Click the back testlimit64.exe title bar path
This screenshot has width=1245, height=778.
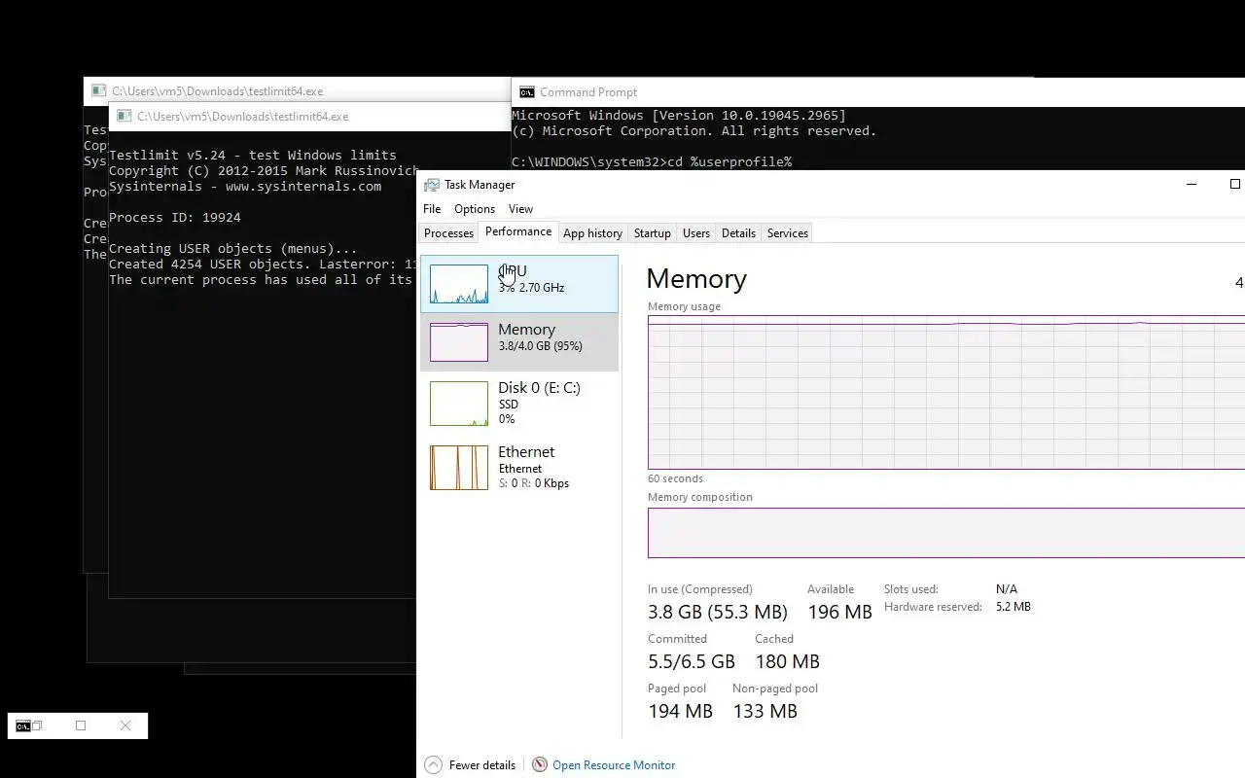(x=218, y=91)
